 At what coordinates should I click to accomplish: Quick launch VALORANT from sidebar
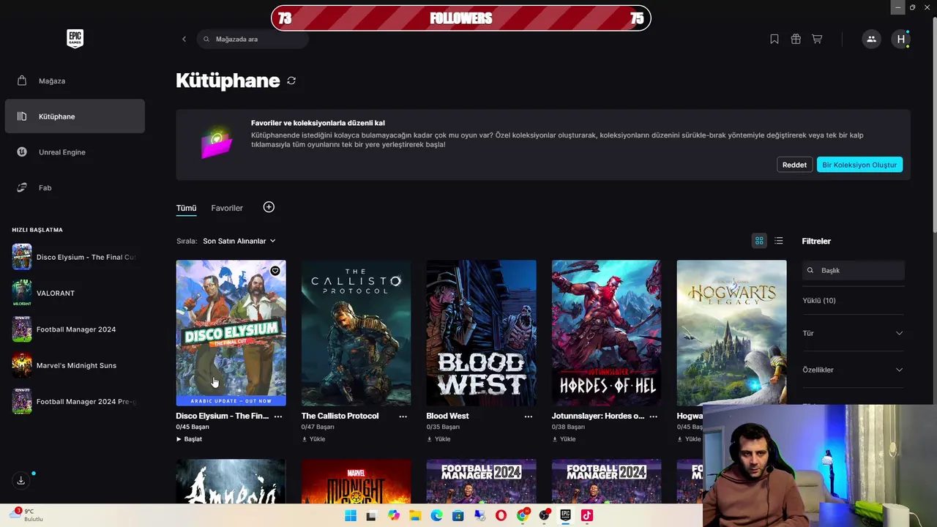click(x=75, y=293)
